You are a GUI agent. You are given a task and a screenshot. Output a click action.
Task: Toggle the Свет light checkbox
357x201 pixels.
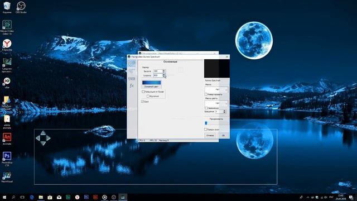143,102
